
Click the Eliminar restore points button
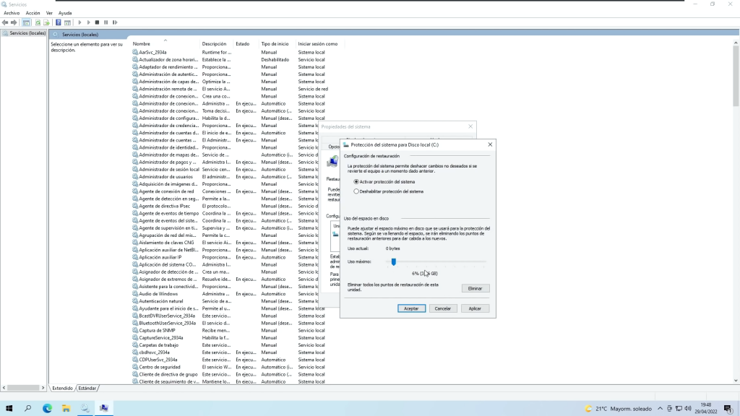pyautogui.click(x=475, y=288)
